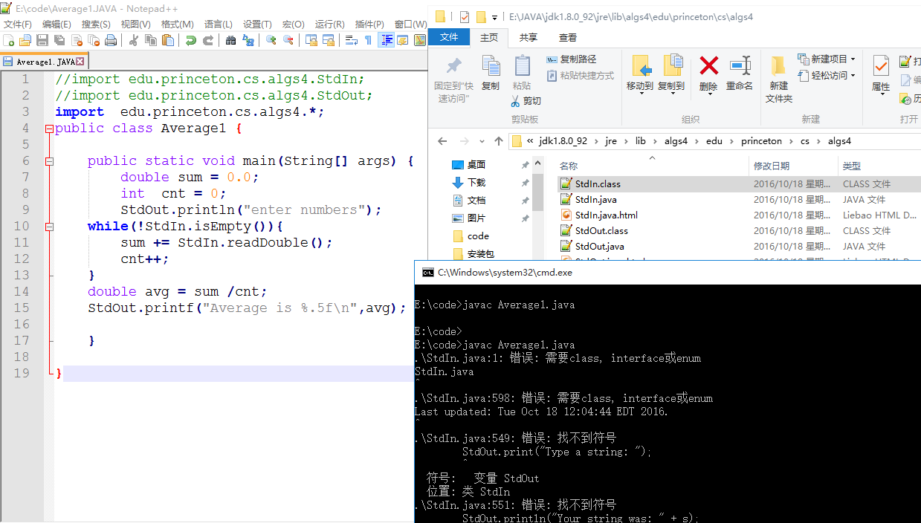This screenshot has width=921, height=523.
Task: Click the Zoom In icon in Notepad++
Action: click(x=271, y=40)
